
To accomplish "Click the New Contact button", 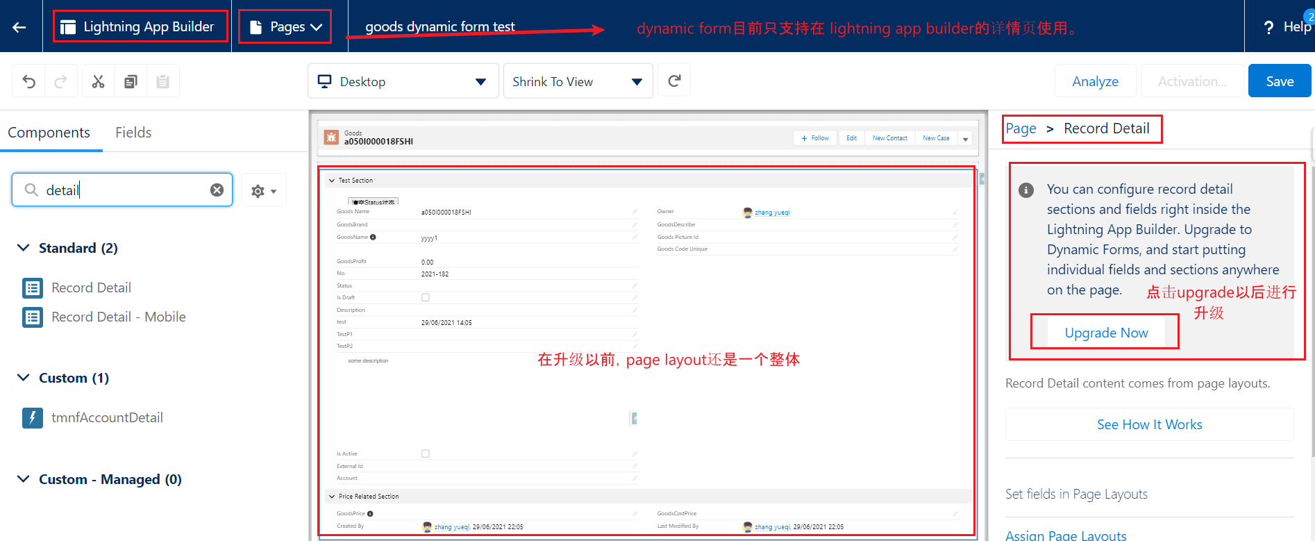I will coord(889,138).
